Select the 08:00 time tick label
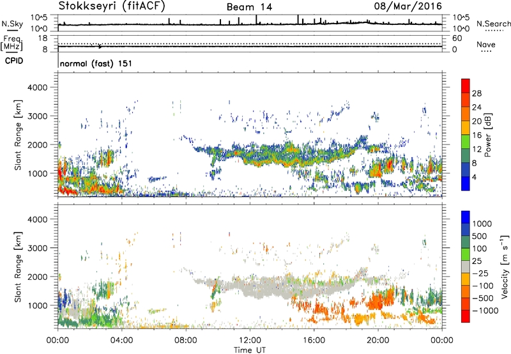511x354 pixels. [x=186, y=341]
